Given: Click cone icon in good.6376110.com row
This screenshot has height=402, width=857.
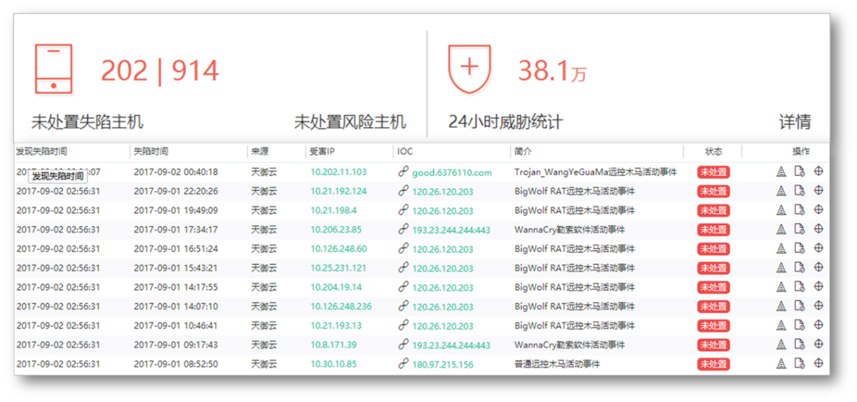Looking at the screenshot, I should (781, 172).
